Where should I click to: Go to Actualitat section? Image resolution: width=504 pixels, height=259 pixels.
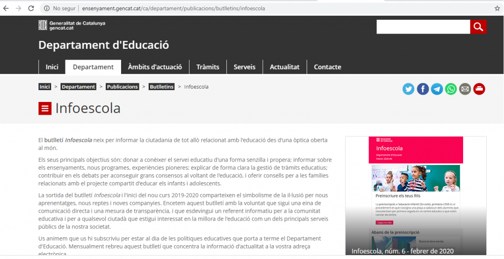click(x=284, y=67)
